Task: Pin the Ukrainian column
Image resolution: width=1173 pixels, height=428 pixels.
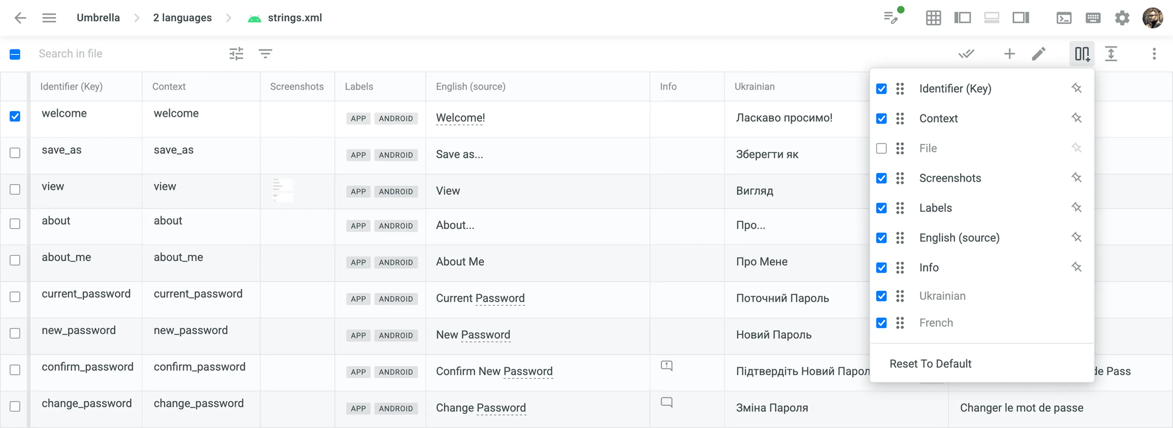Action: click(x=1076, y=296)
